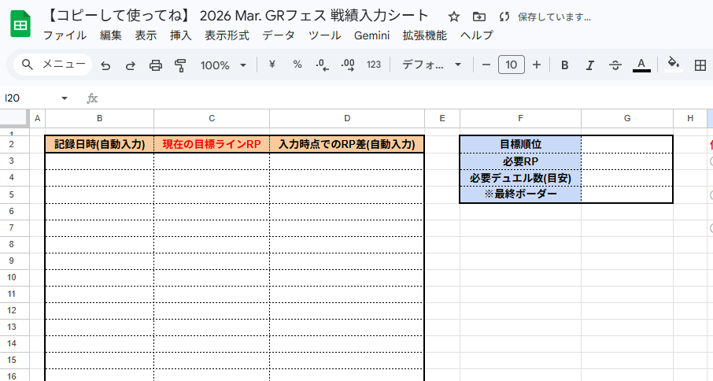Click the search menus magnifier box
713x381 pixels.
[x=54, y=65]
